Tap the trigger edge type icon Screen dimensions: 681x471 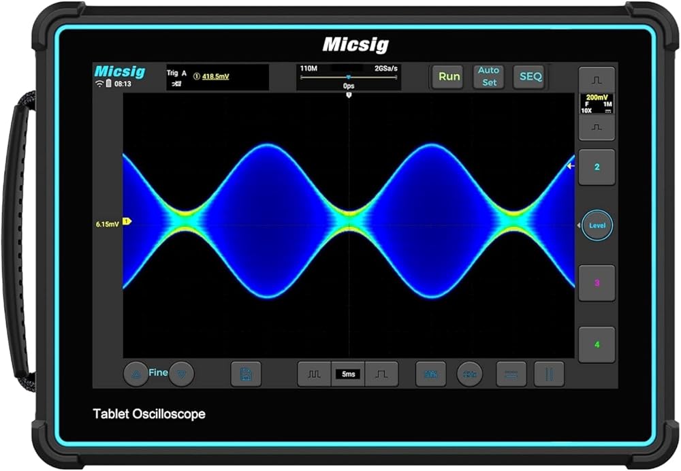tap(176, 84)
